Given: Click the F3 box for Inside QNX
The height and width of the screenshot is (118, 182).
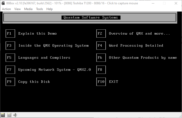Looking at the screenshot, I should point(10,45).
